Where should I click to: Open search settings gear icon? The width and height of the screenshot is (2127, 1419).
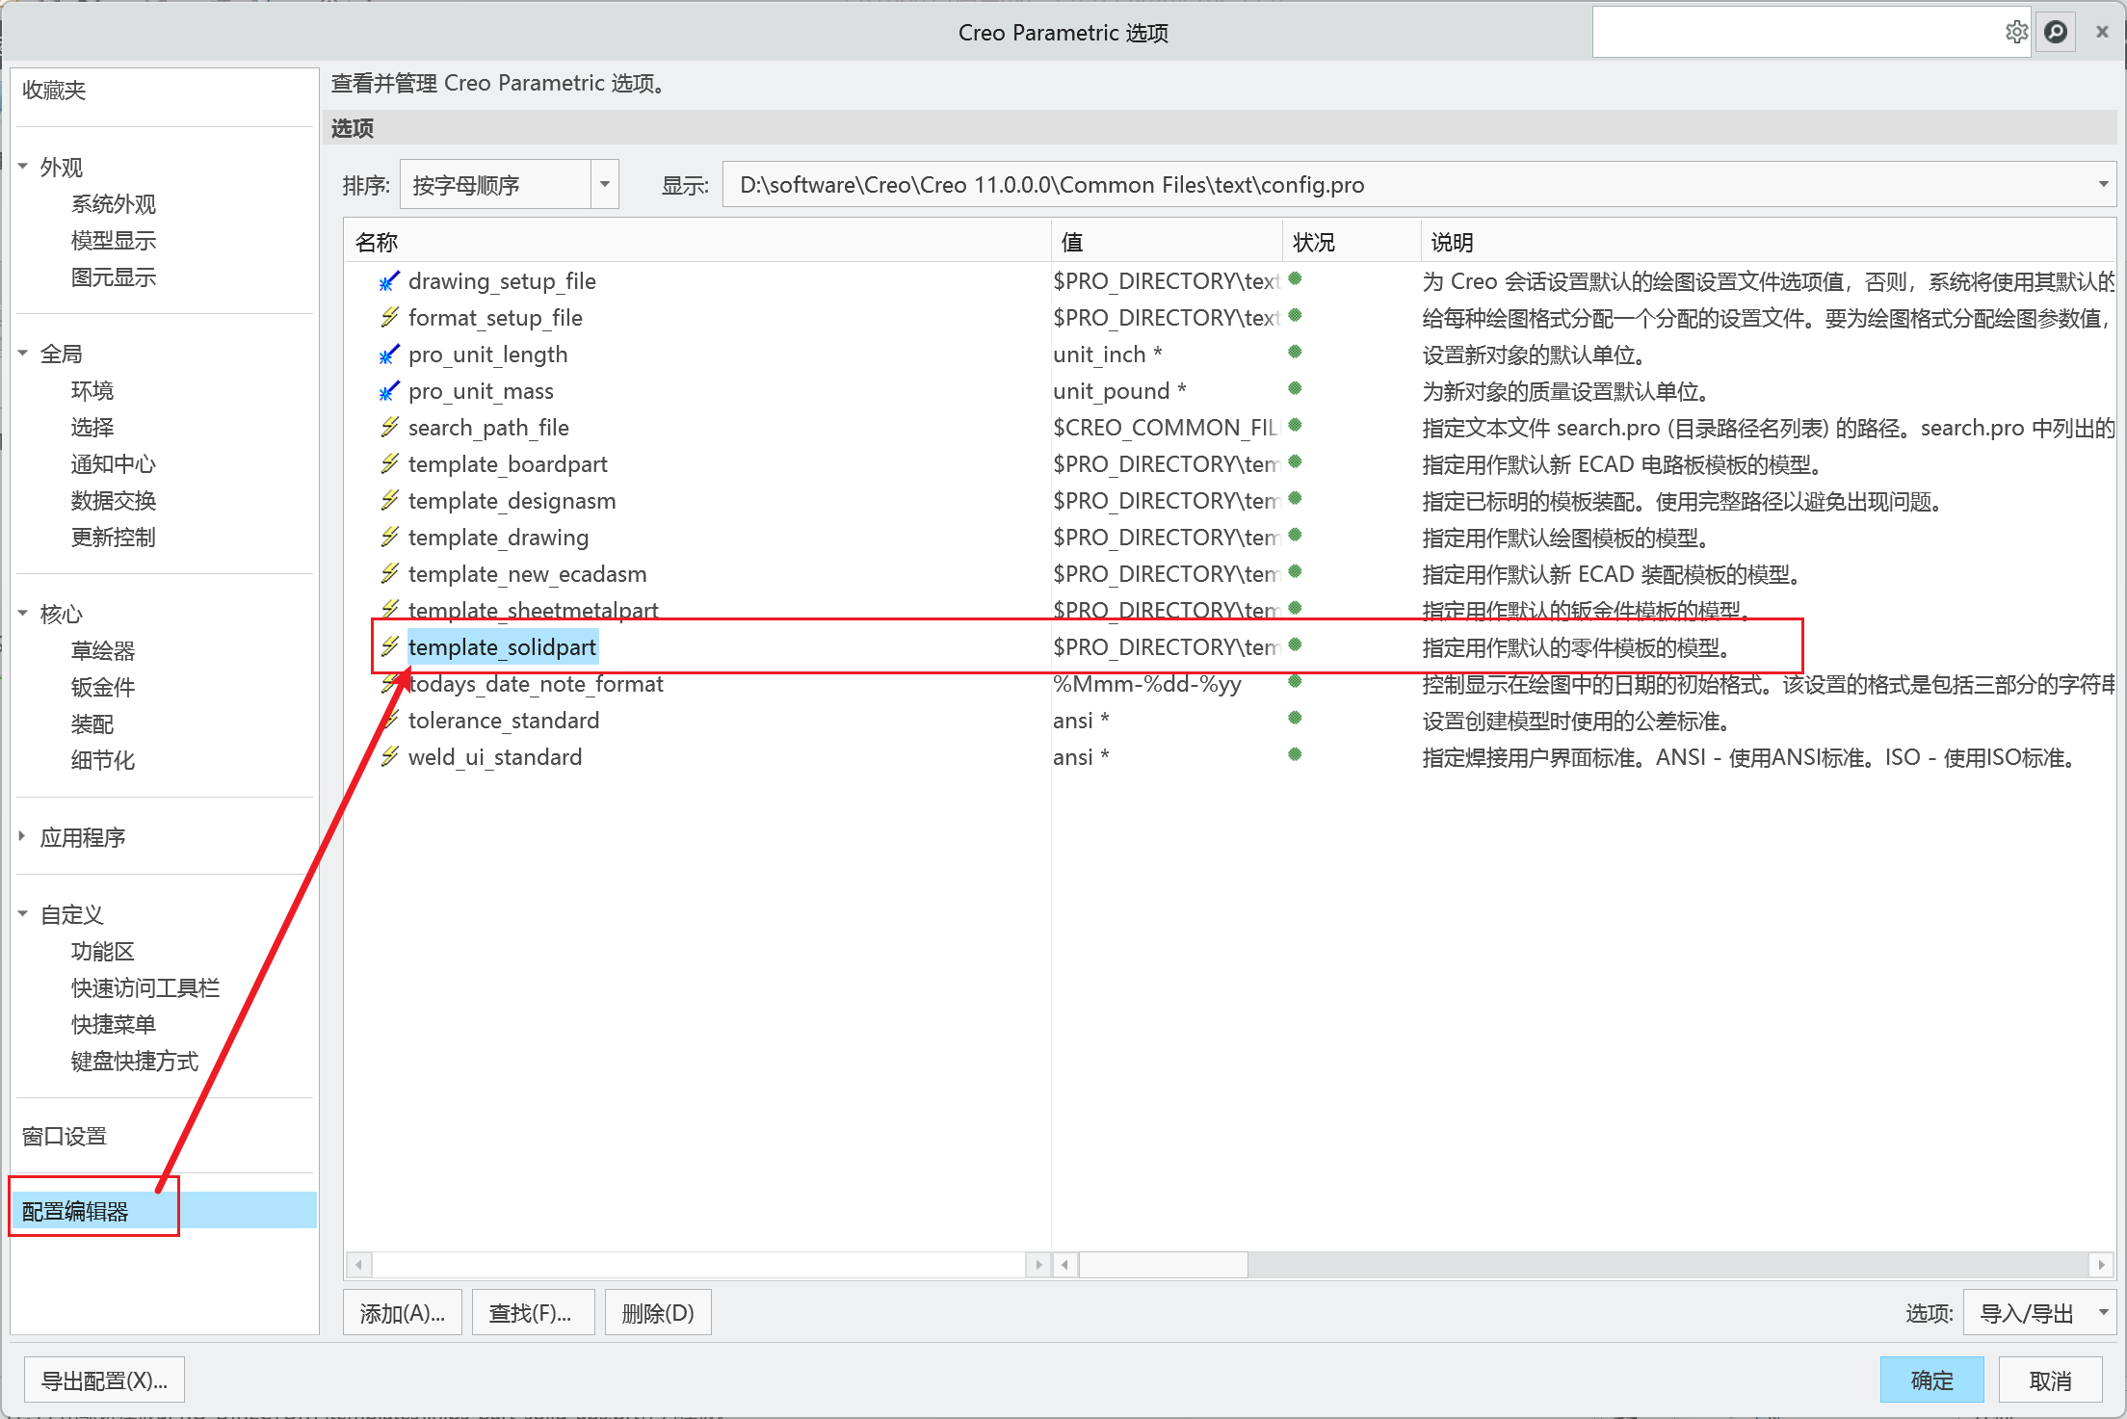click(2015, 32)
